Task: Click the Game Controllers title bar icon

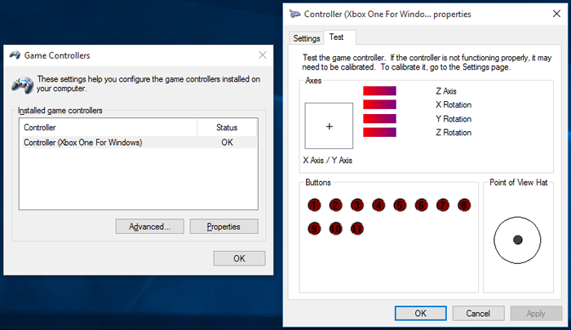Action: pos(15,55)
